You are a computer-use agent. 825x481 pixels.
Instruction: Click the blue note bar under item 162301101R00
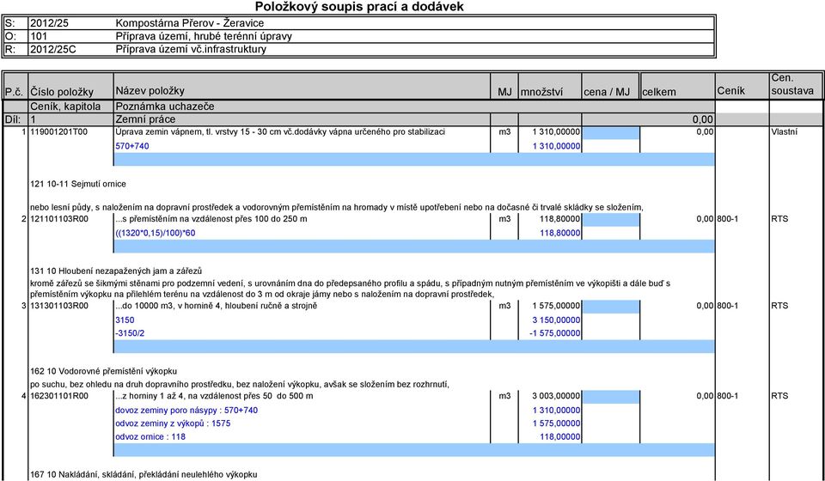tap(414, 450)
